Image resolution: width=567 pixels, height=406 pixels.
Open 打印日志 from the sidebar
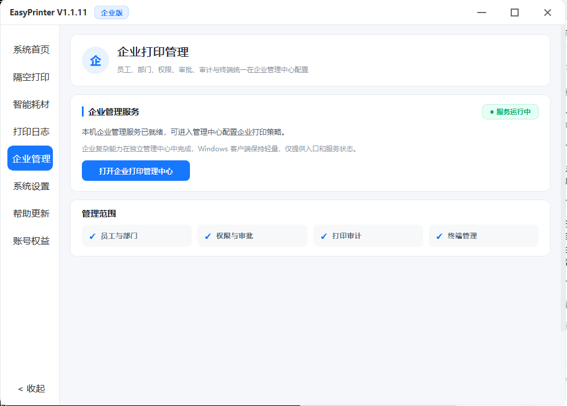pos(31,131)
